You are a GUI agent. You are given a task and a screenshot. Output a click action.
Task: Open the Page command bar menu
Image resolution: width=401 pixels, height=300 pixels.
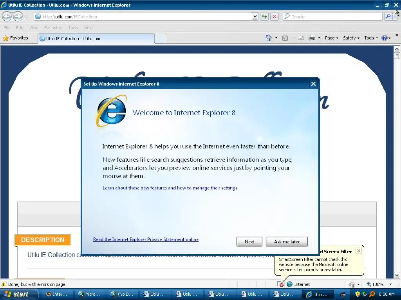pyautogui.click(x=332, y=38)
